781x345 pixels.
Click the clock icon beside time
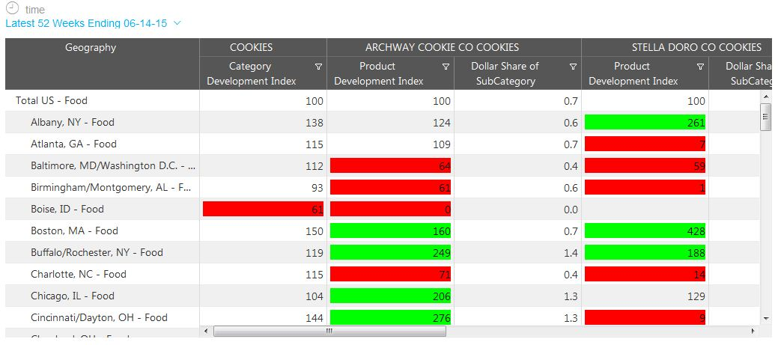[x=12, y=8]
